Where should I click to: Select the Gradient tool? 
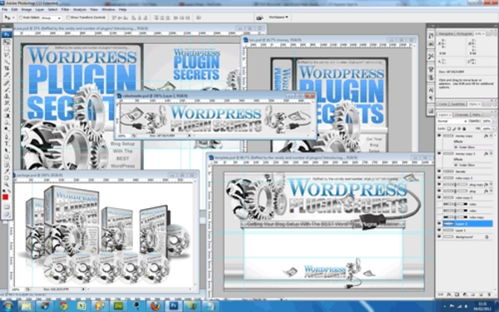[x=7, y=116]
